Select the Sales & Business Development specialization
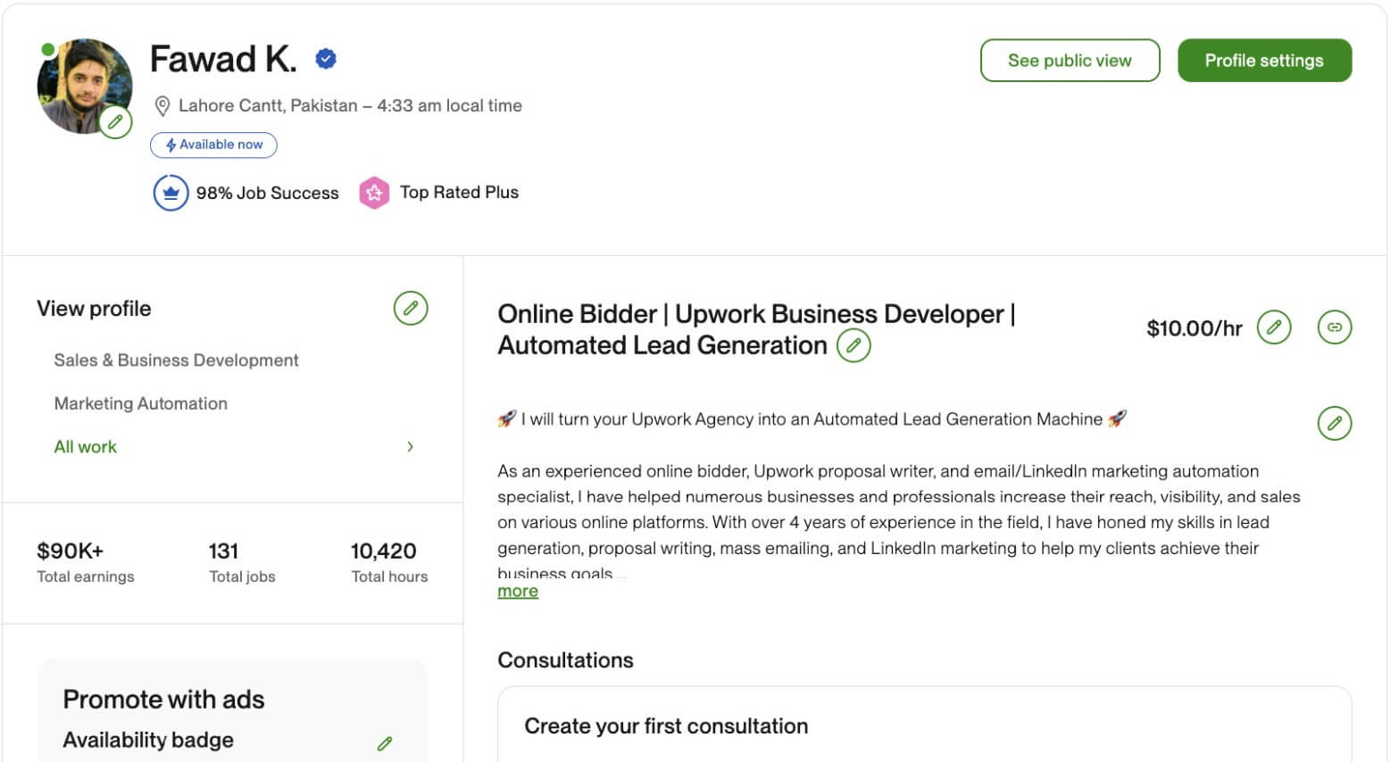This screenshot has height=762, width=1391. click(176, 360)
